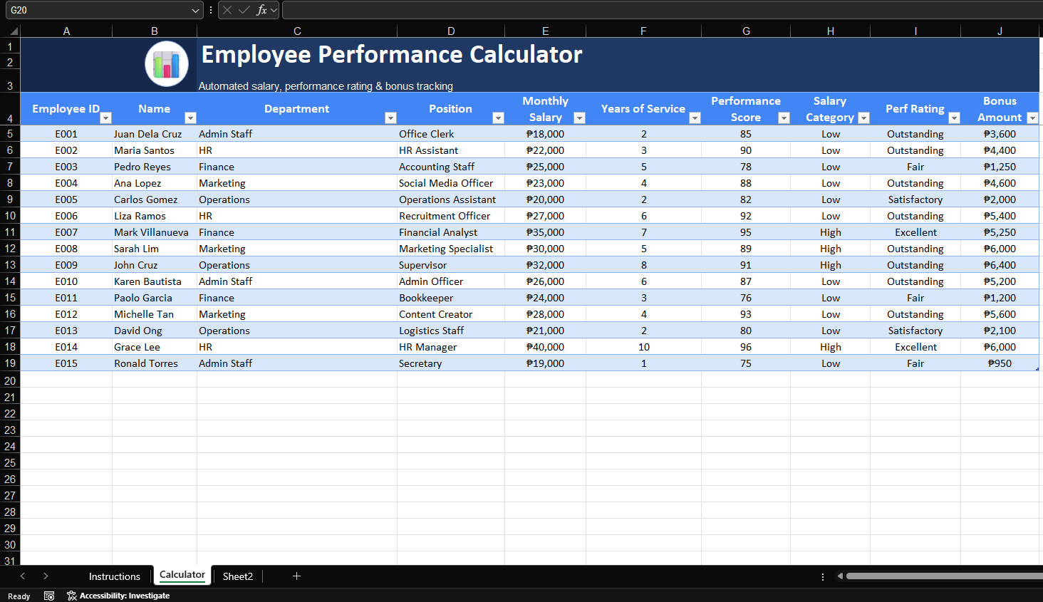This screenshot has height=602, width=1043.
Task: Click the formula bar resize dots handle
Action: (211, 10)
